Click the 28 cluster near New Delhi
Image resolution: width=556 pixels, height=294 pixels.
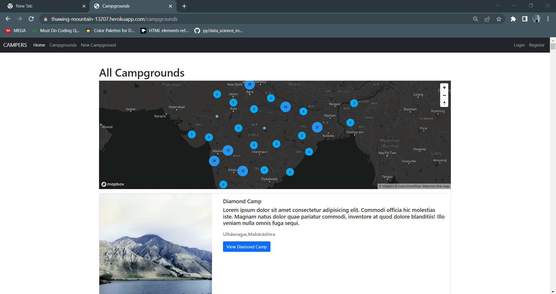point(250,84)
